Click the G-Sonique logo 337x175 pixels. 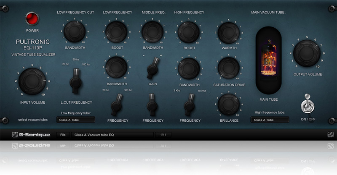tap(31, 135)
